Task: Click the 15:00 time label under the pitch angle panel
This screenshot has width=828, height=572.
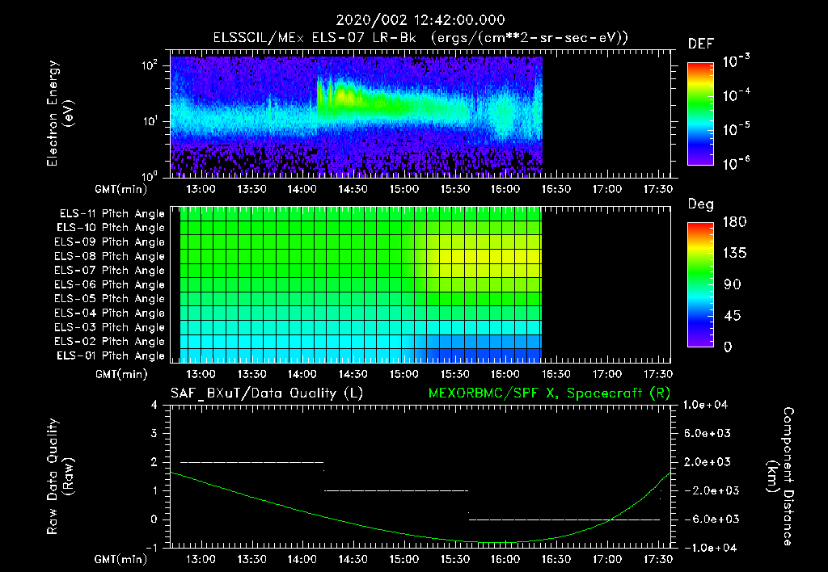Action: click(404, 375)
